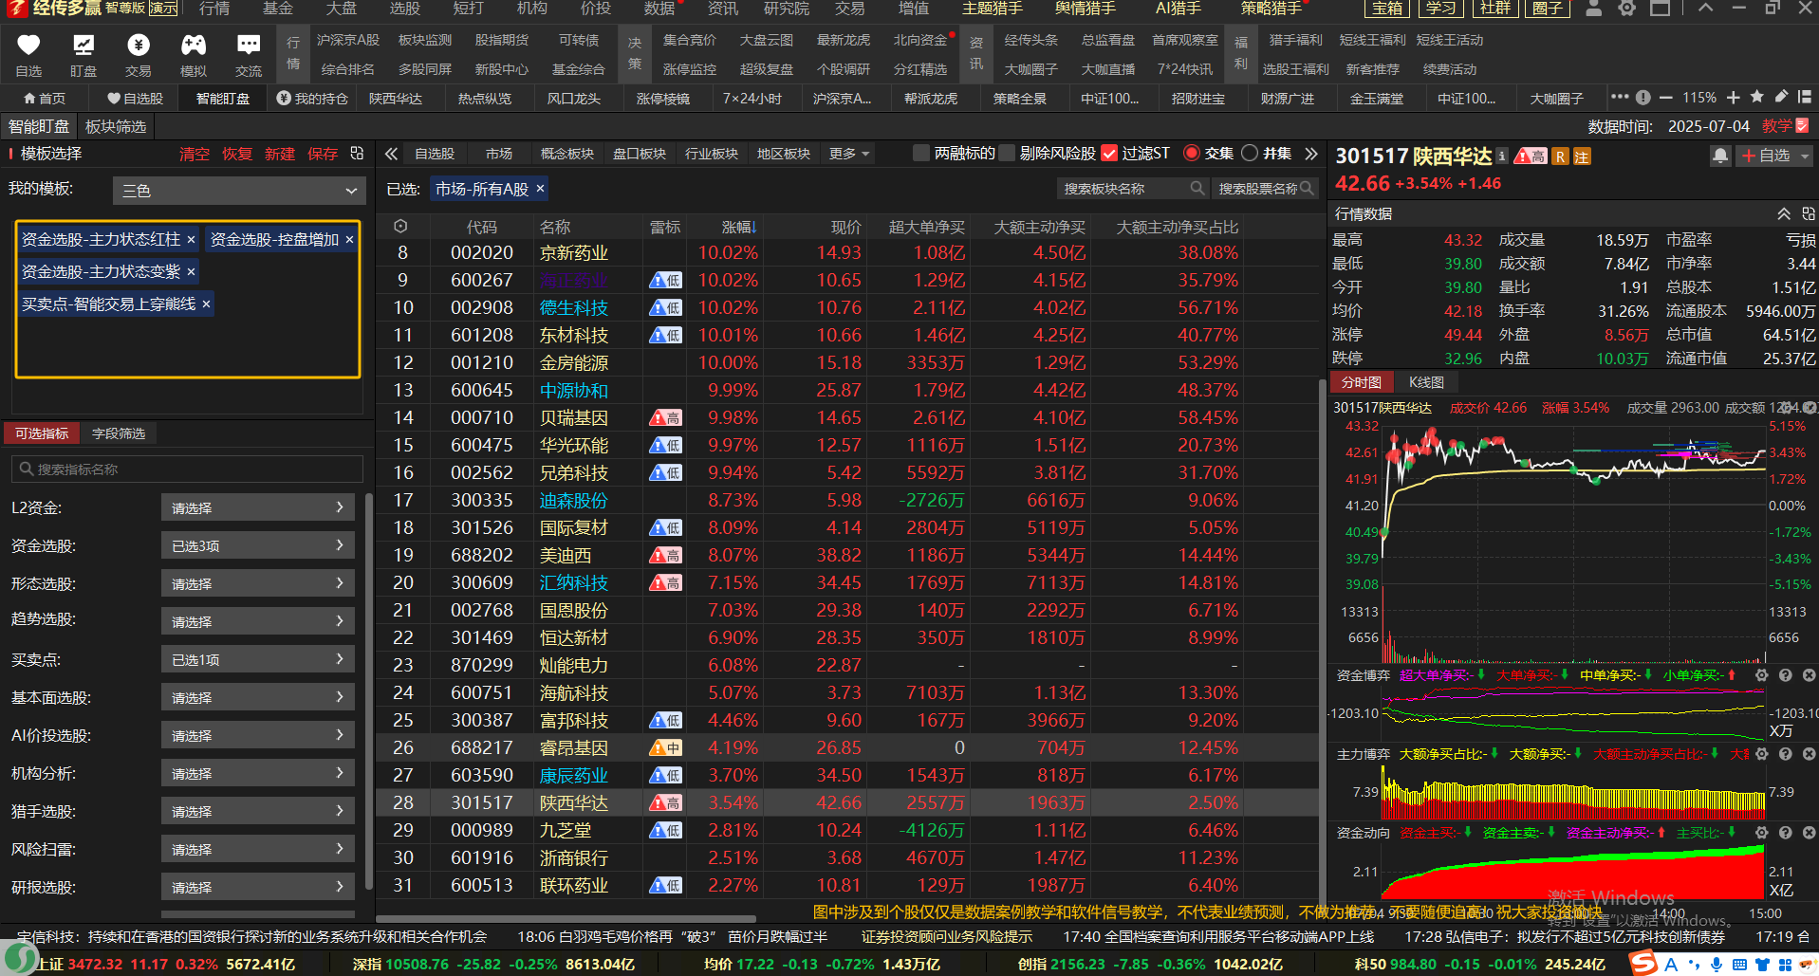Click the zoom-in plus icon beside 115%
Screen dimensions: 1819x976
point(1733,98)
